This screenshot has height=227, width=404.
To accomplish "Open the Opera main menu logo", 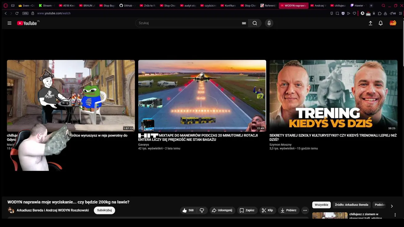I will click(5, 5).
